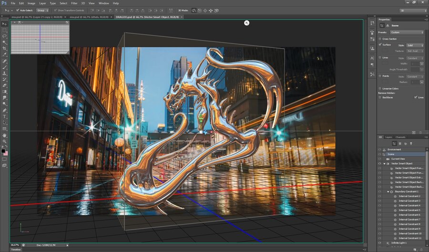Viewport: 429px width, 252px height.
Task: Open the Character panel icon
Action: (372, 58)
